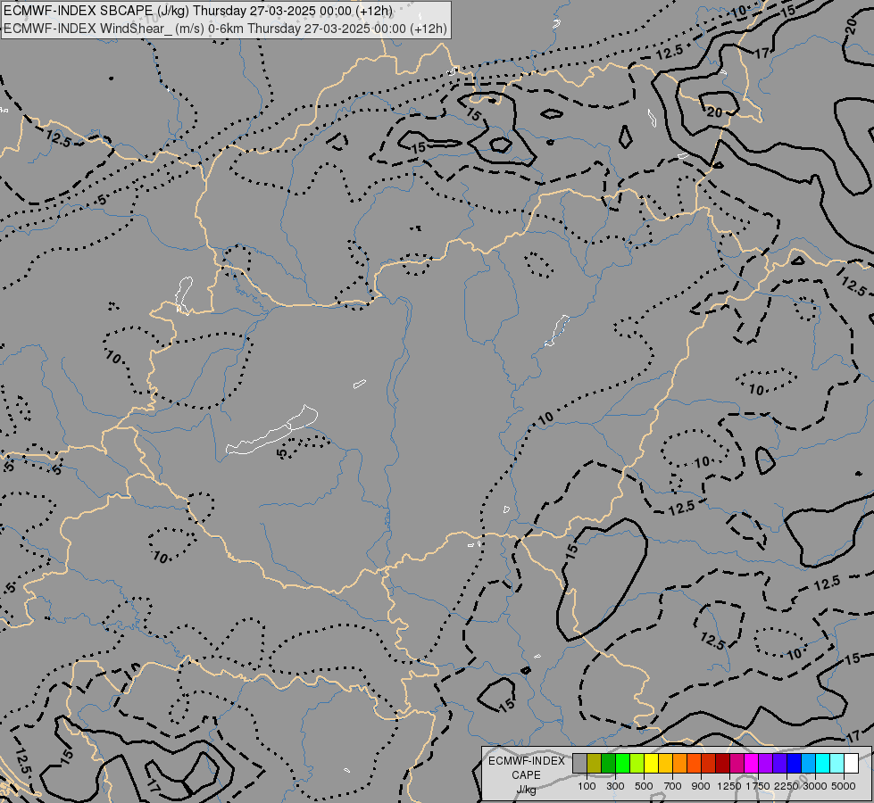This screenshot has width=874, height=803.
Task: Click the legend value '700'
Action: coord(673,786)
